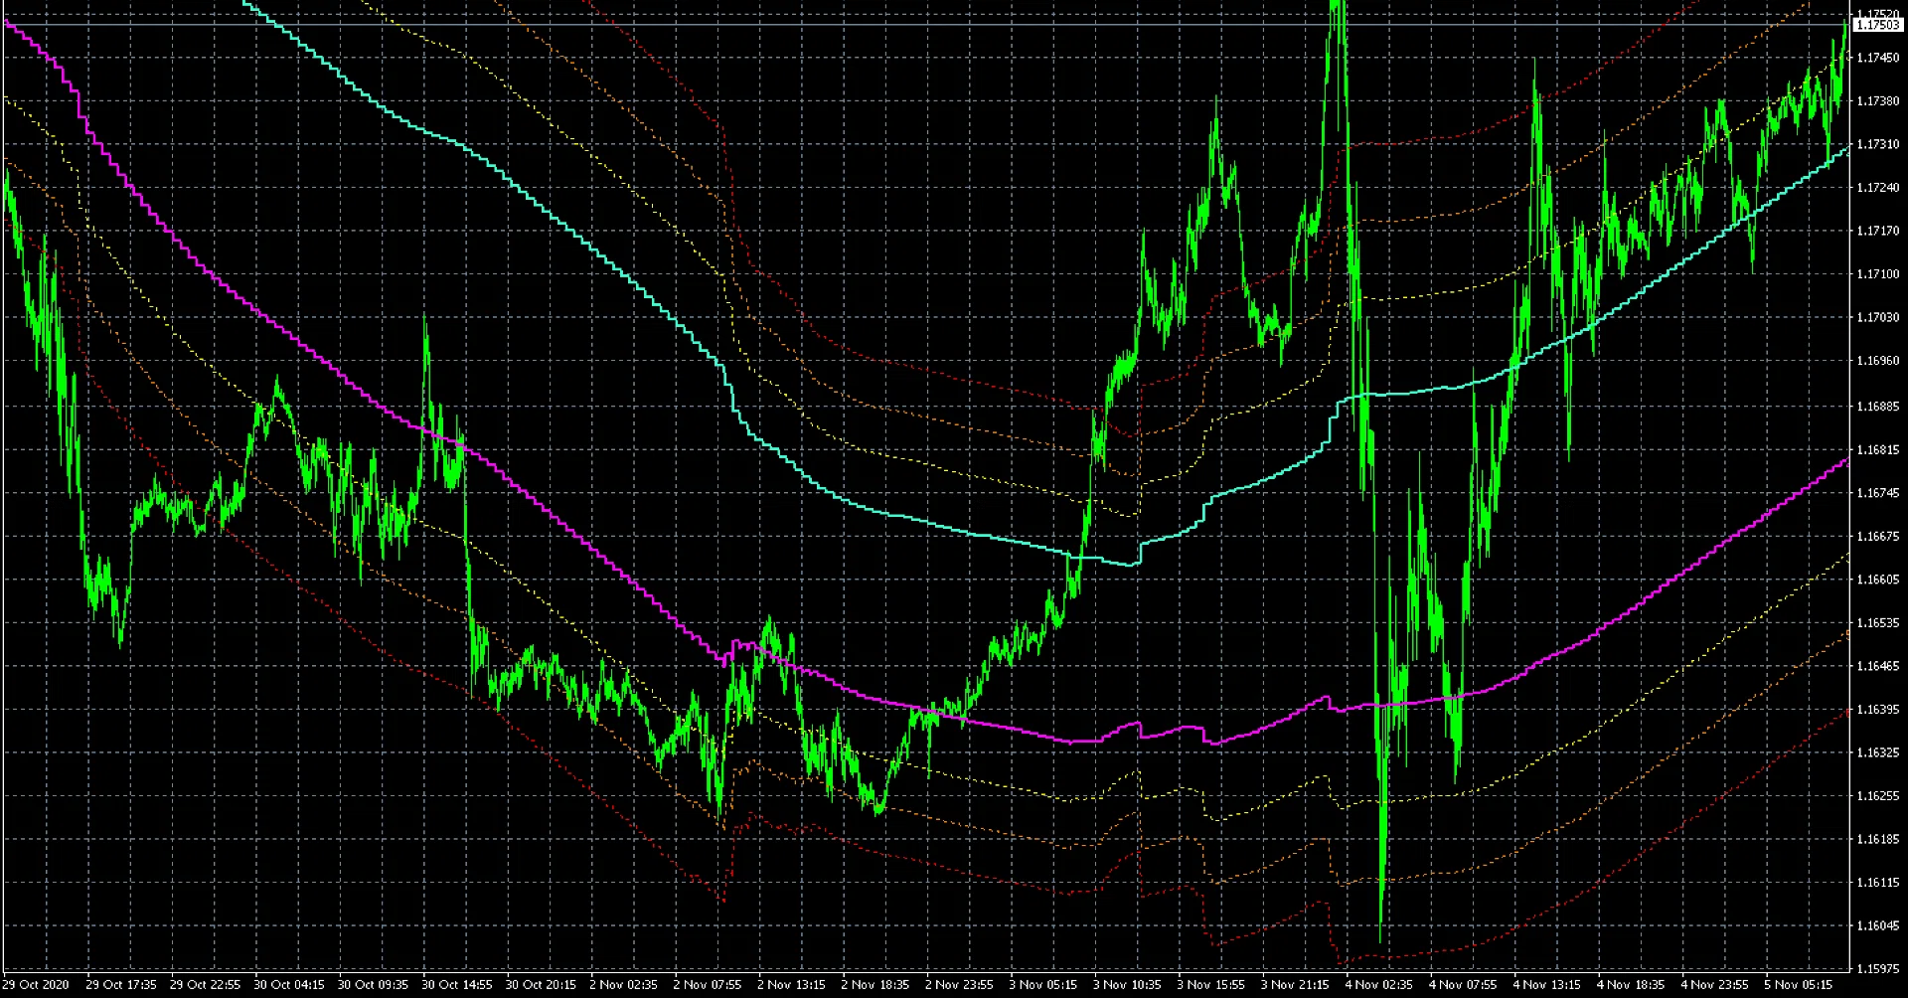The height and width of the screenshot is (999, 1908).
Task: Click the 2 Nov 07:55 time label
Action: 707,985
